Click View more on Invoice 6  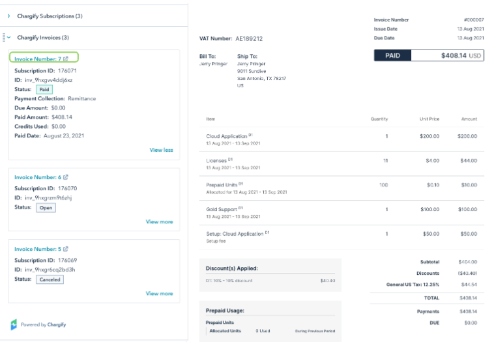point(159,221)
